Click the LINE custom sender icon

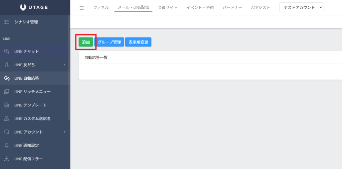[x=6, y=118]
